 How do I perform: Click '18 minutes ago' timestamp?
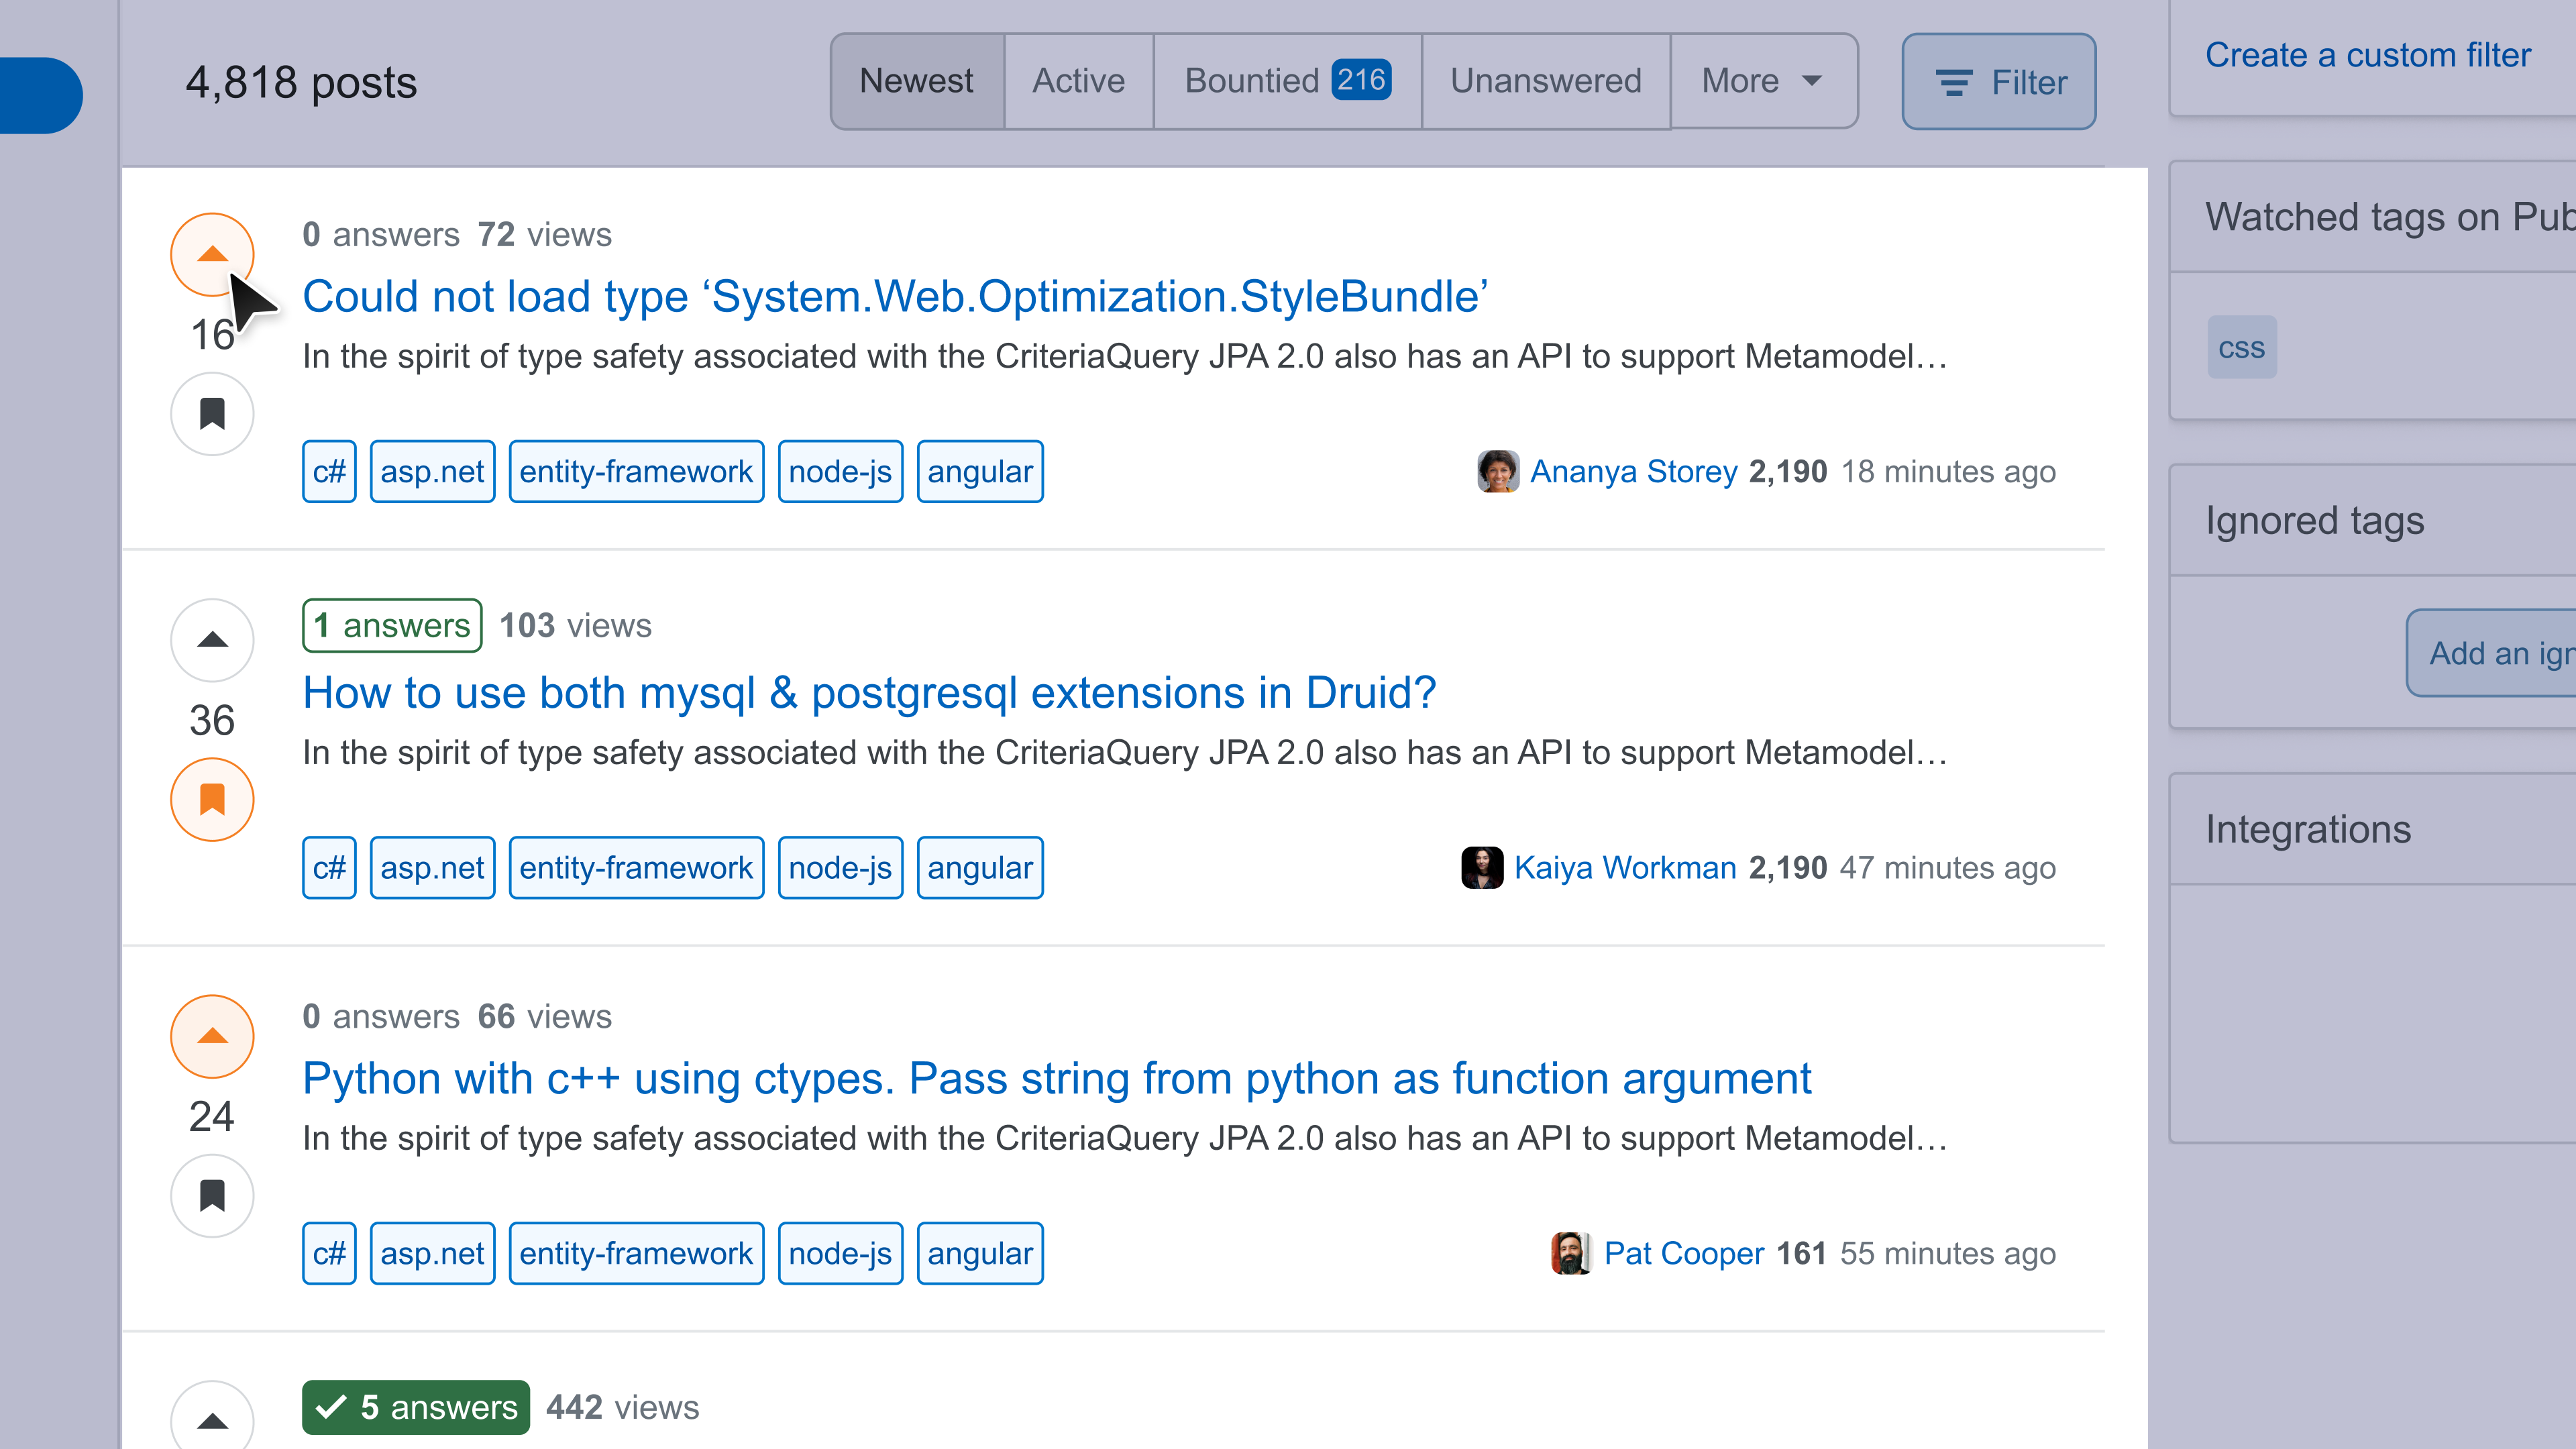pyautogui.click(x=1948, y=471)
